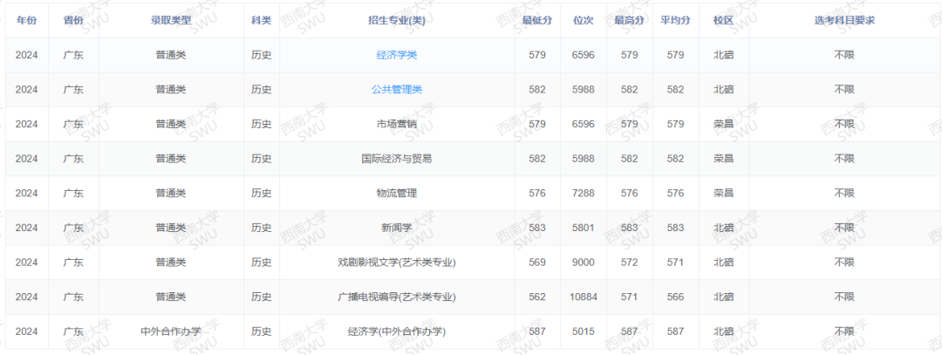942x355 pixels.
Task: Click average score 571 in 戏剧影视文学 row
Action: tap(676, 263)
